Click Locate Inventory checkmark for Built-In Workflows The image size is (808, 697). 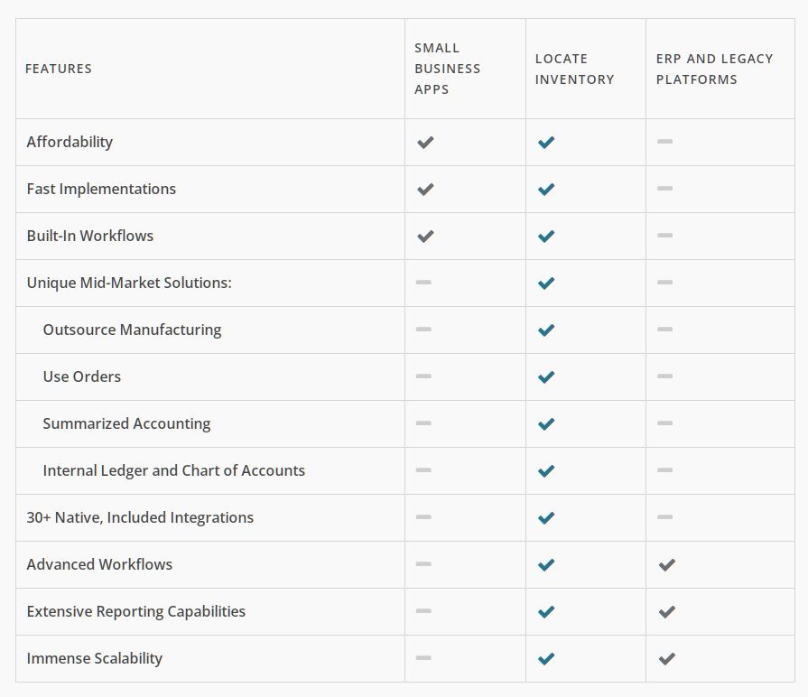(546, 236)
